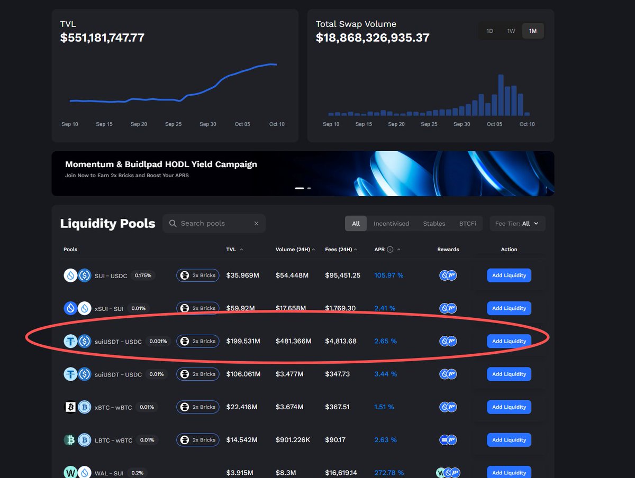
Task: Open the Momentum & Buildpad HODL Yield Campaign banner
Action: [303, 173]
